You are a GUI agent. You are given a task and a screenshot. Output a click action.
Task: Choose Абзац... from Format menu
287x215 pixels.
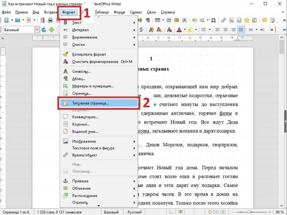coord(99,79)
